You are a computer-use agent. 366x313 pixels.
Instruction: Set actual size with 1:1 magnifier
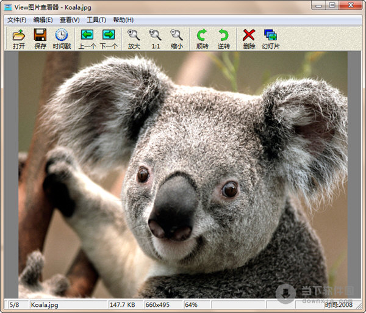pos(156,35)
